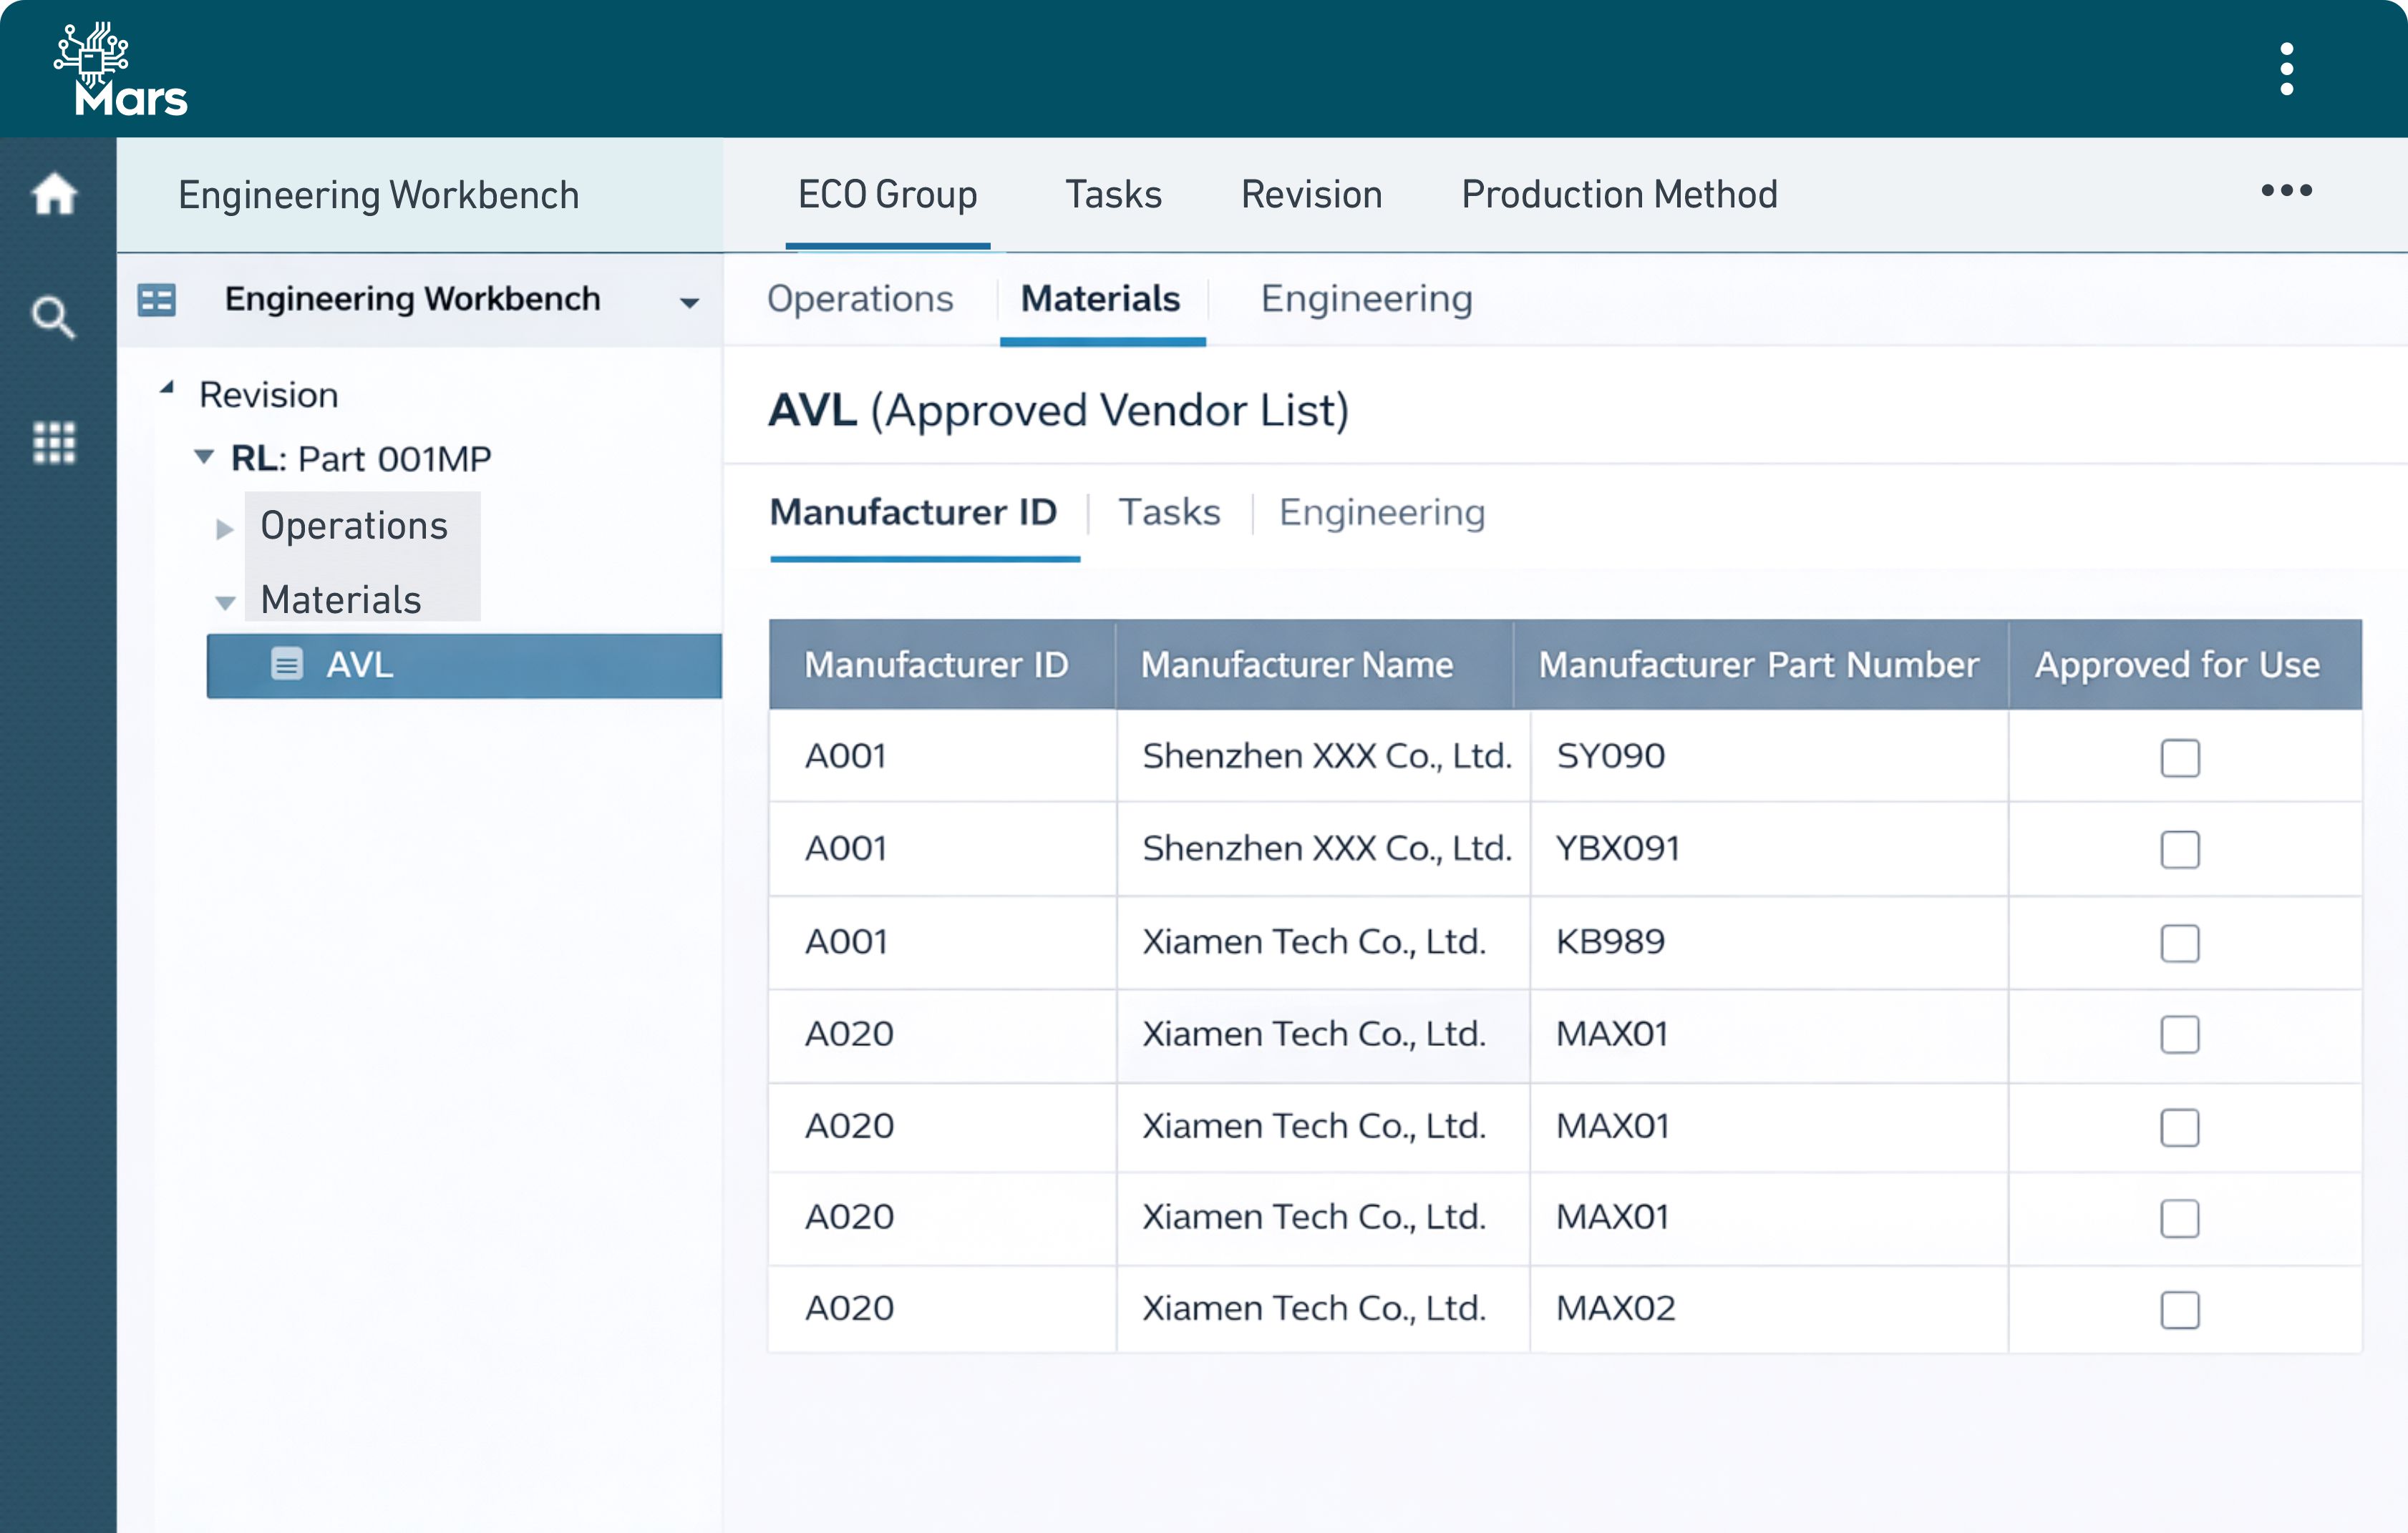The image size is (2408, 1533).
Task: Open the Production Method tab
Action: pyautogui.click(x=1619, y=195)
